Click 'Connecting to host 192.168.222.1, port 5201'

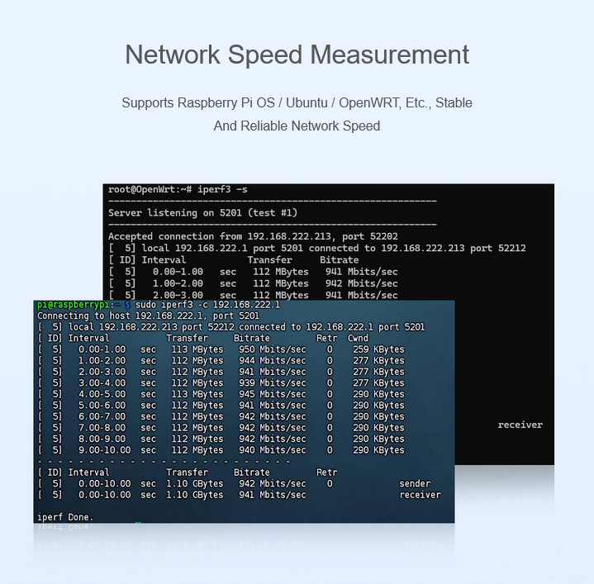(148, 316)
